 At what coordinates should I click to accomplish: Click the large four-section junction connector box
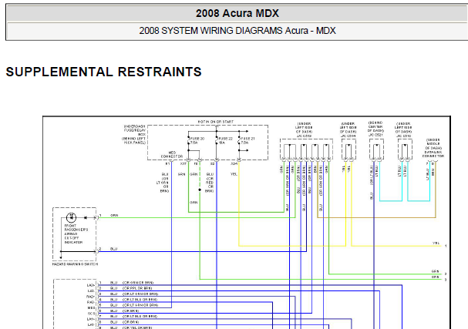[x=307, y=149]
